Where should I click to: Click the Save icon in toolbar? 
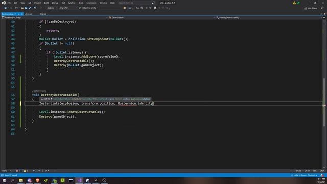point(26,8)
